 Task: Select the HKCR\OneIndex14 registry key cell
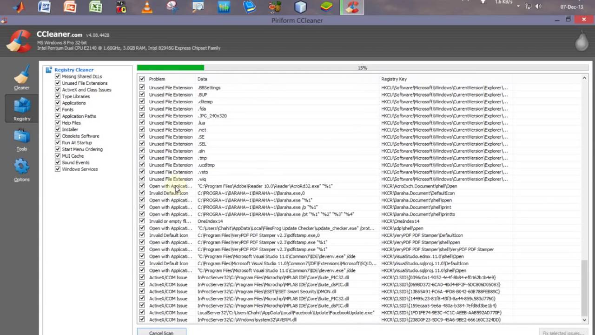[400, 221]
